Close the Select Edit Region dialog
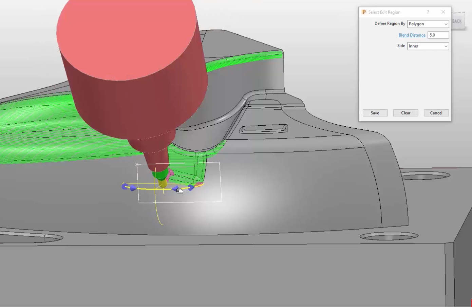This screenshot has height=307, width=472. [x=443, y=12]
